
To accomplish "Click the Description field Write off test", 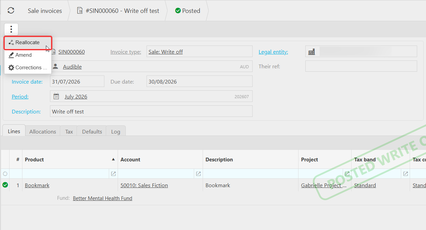I will tap(151, 111).
